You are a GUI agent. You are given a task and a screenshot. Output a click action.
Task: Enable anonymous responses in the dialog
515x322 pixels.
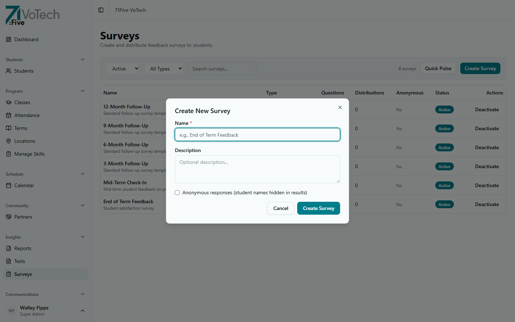177,192
